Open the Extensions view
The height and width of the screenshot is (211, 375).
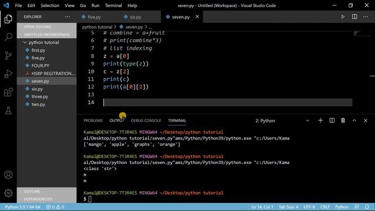(8, 92)
